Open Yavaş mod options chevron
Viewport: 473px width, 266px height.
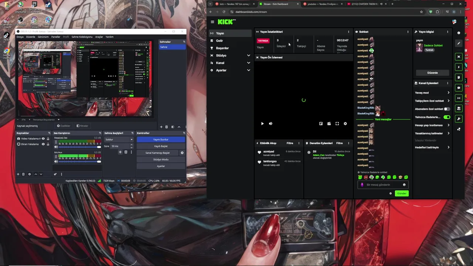tap(448, 93)
